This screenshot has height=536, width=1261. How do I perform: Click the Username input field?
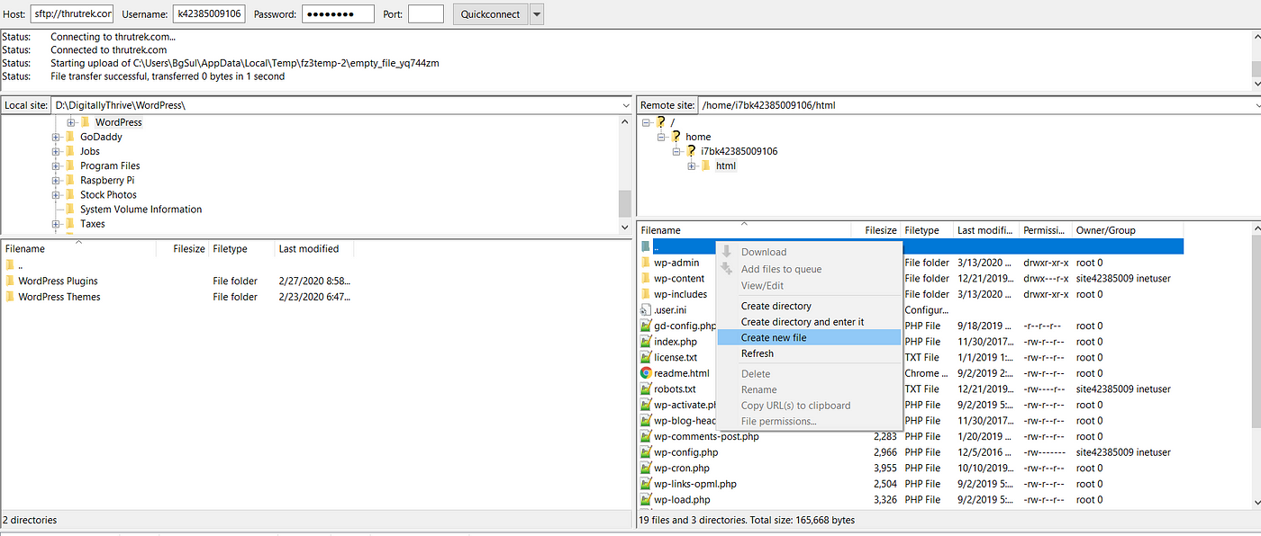click(208, 14)
